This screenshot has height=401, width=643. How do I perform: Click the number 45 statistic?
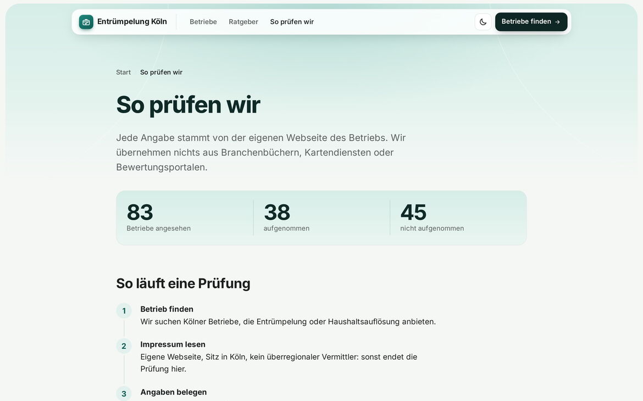click(413, 212)
